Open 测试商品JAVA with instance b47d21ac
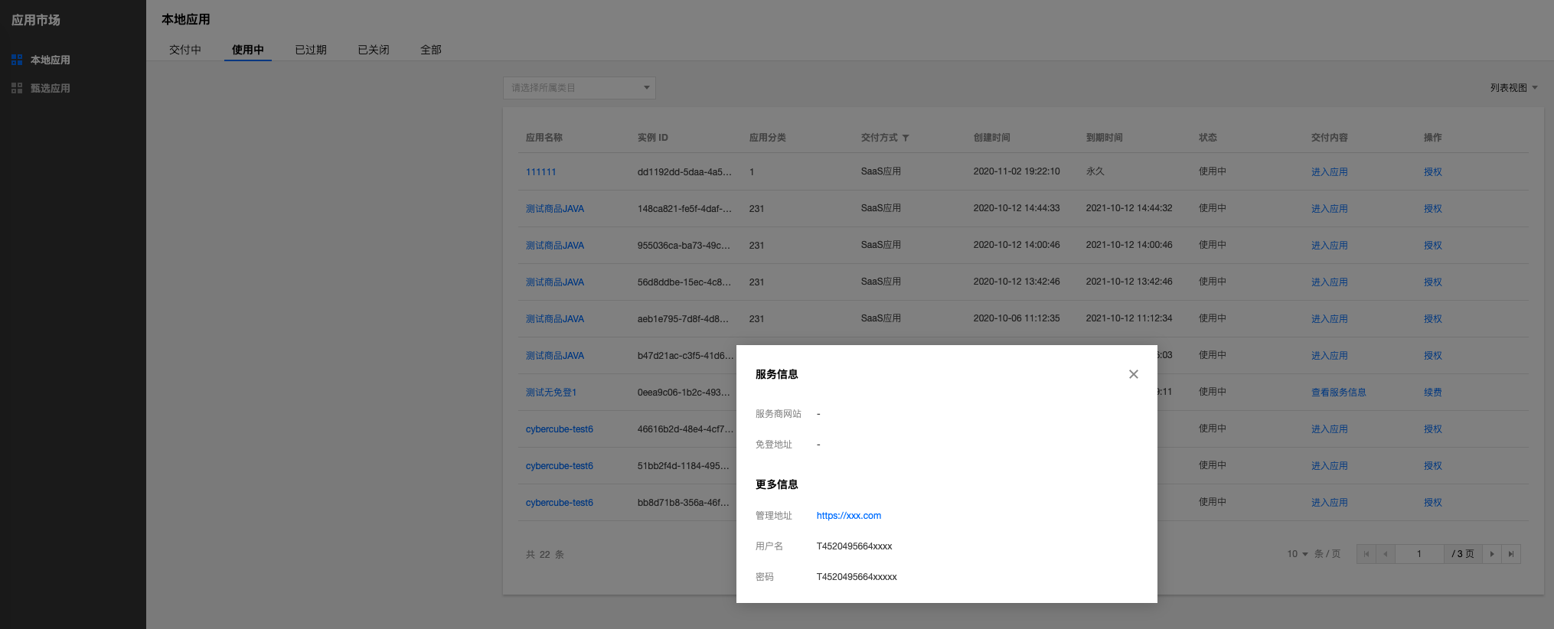The height and width of the screenshot is (629, 1554). (x=555, y=356)
